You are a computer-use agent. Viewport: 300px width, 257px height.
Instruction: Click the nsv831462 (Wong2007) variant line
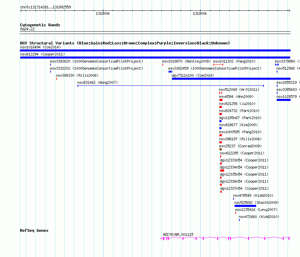171,86
